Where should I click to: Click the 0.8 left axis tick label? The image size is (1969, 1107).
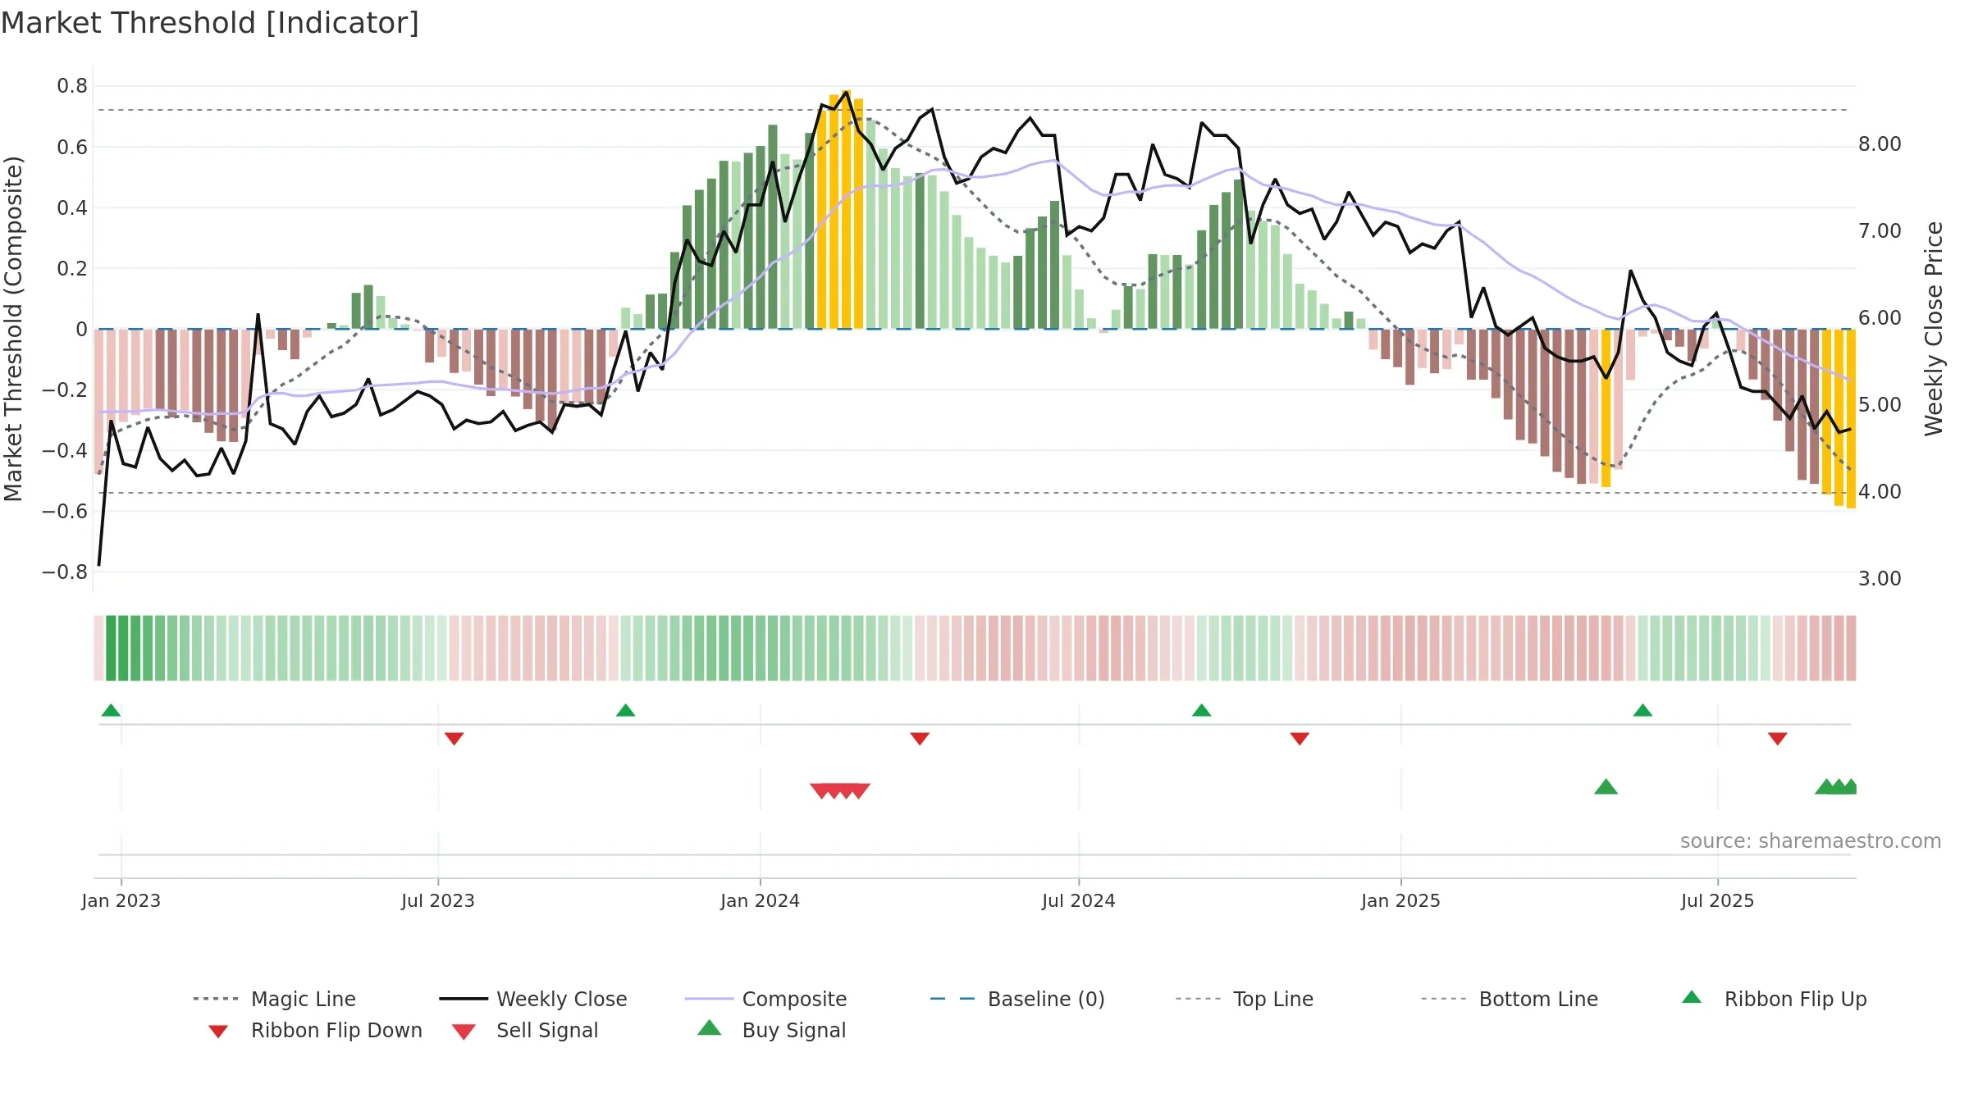coord(72,86)
